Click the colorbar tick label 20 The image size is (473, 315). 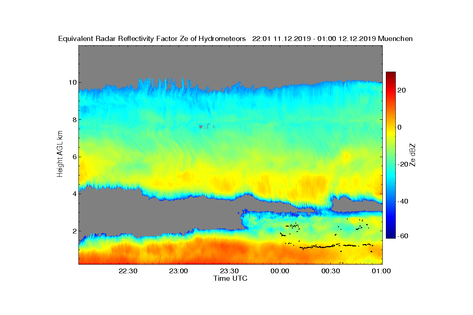coord(402,90)
